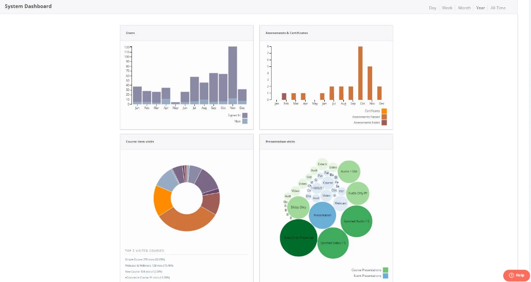Select the Year time range
Viewport: 531px width, 282px height.
480,8
